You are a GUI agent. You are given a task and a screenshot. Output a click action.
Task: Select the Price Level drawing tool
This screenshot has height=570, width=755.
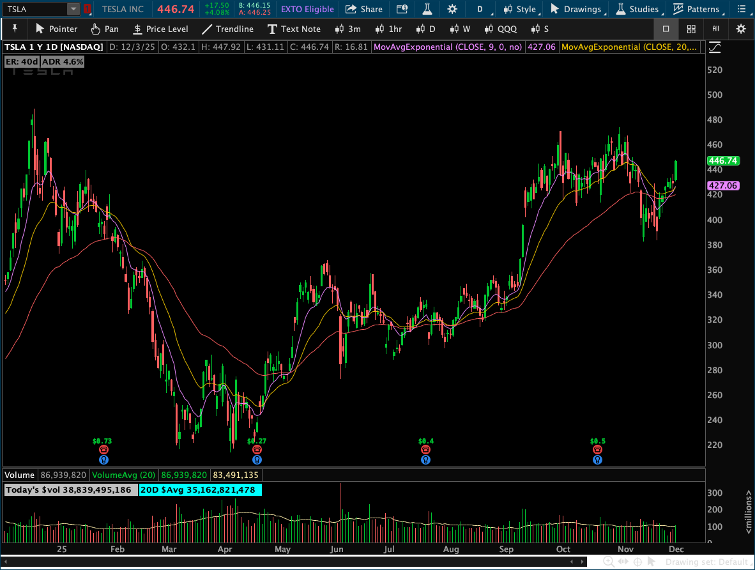point(161,29)
